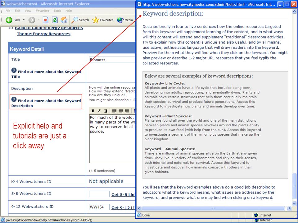Image resolution: width=298 pixels, height=223 pixels.
Task: Click the Refresh page icon
Action: point(55,20)
